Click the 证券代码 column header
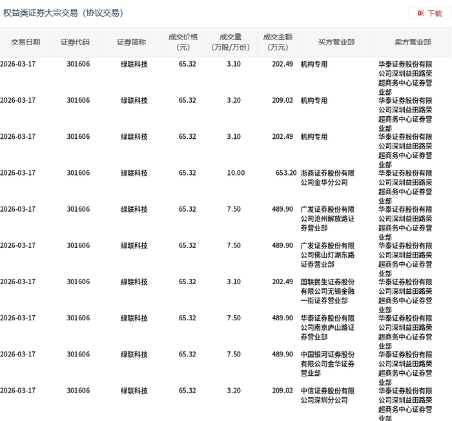 (75, 42)
